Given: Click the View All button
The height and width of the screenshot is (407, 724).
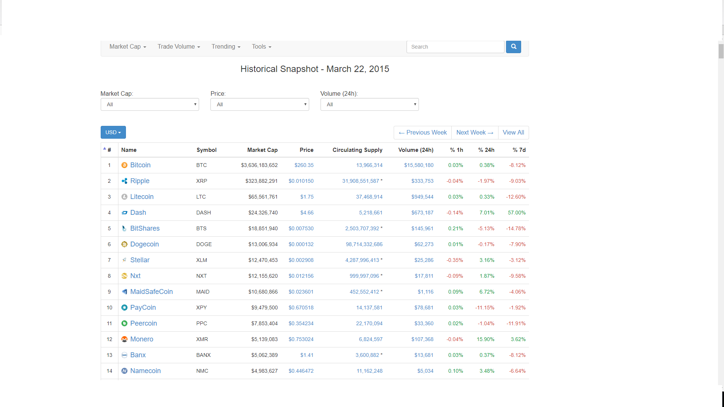Looking at the screenshot, I should [x=513, y=133].
